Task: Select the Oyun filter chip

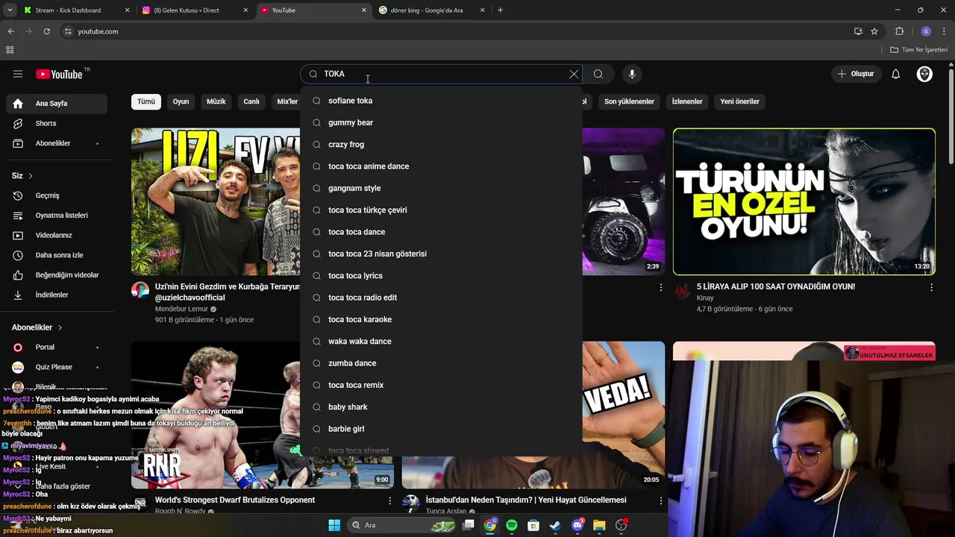Action: tap(181, 101)
